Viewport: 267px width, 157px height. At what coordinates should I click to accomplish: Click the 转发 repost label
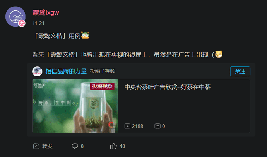pyautogui.click(x=47, y=146)
